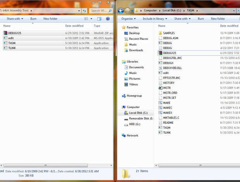This screenshot has height=182, width=240.
Task: Select DEBUGTBL.INC in the file list
Action: click(x=170, y=58)
